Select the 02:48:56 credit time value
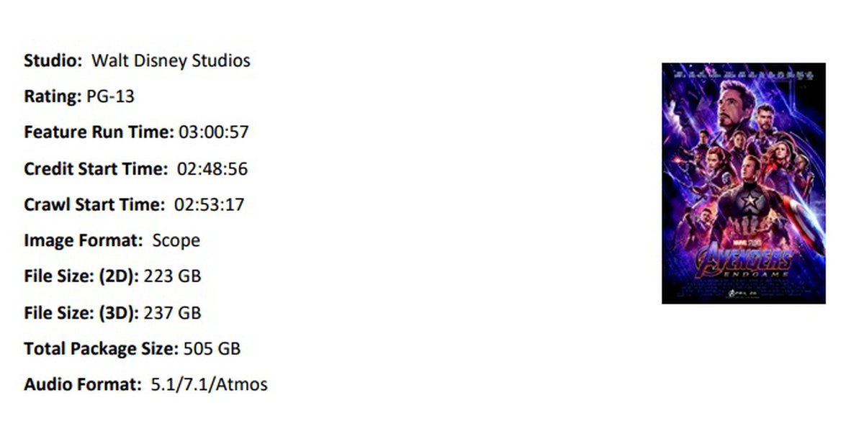864x426 pixels. click(x=212, y=168)
